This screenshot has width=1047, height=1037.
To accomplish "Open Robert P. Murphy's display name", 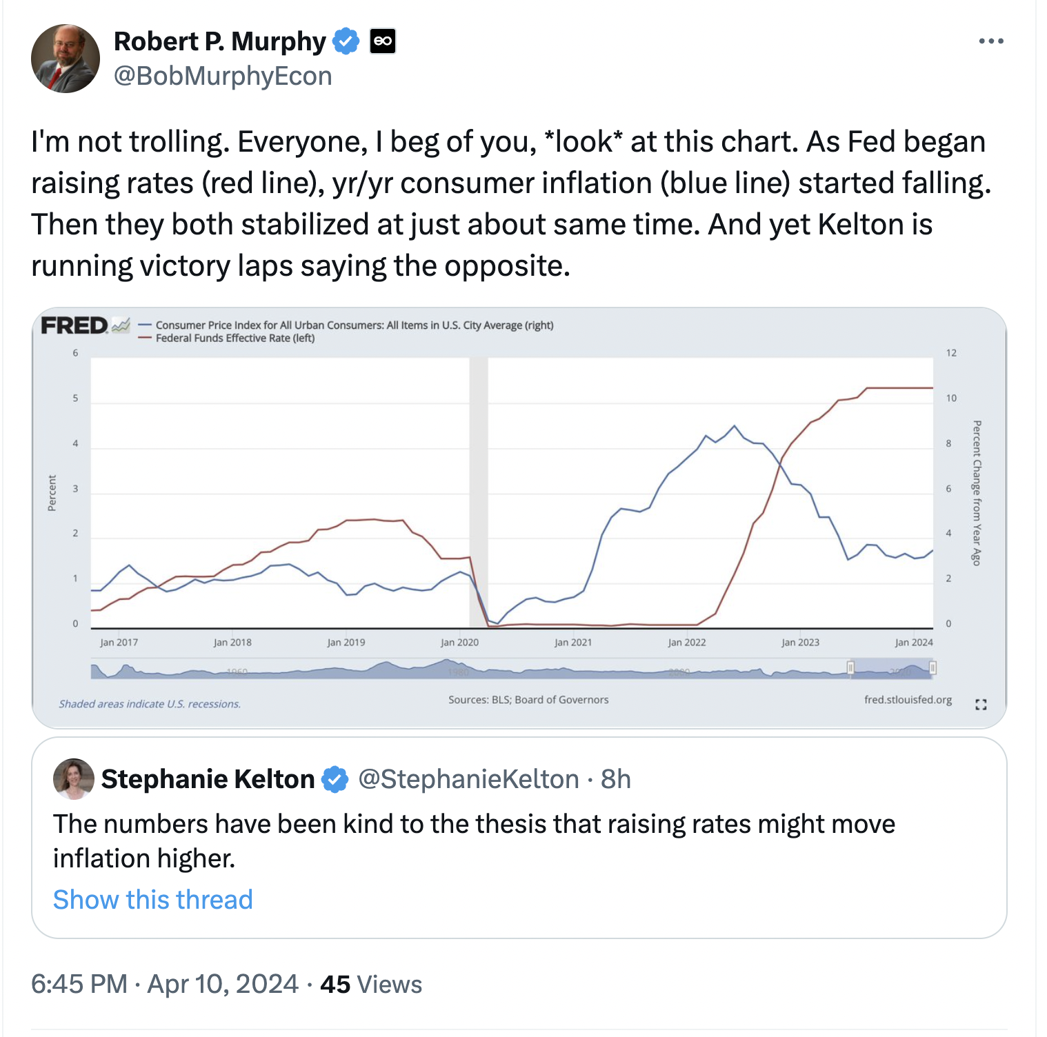I will [x=219, y=41].
